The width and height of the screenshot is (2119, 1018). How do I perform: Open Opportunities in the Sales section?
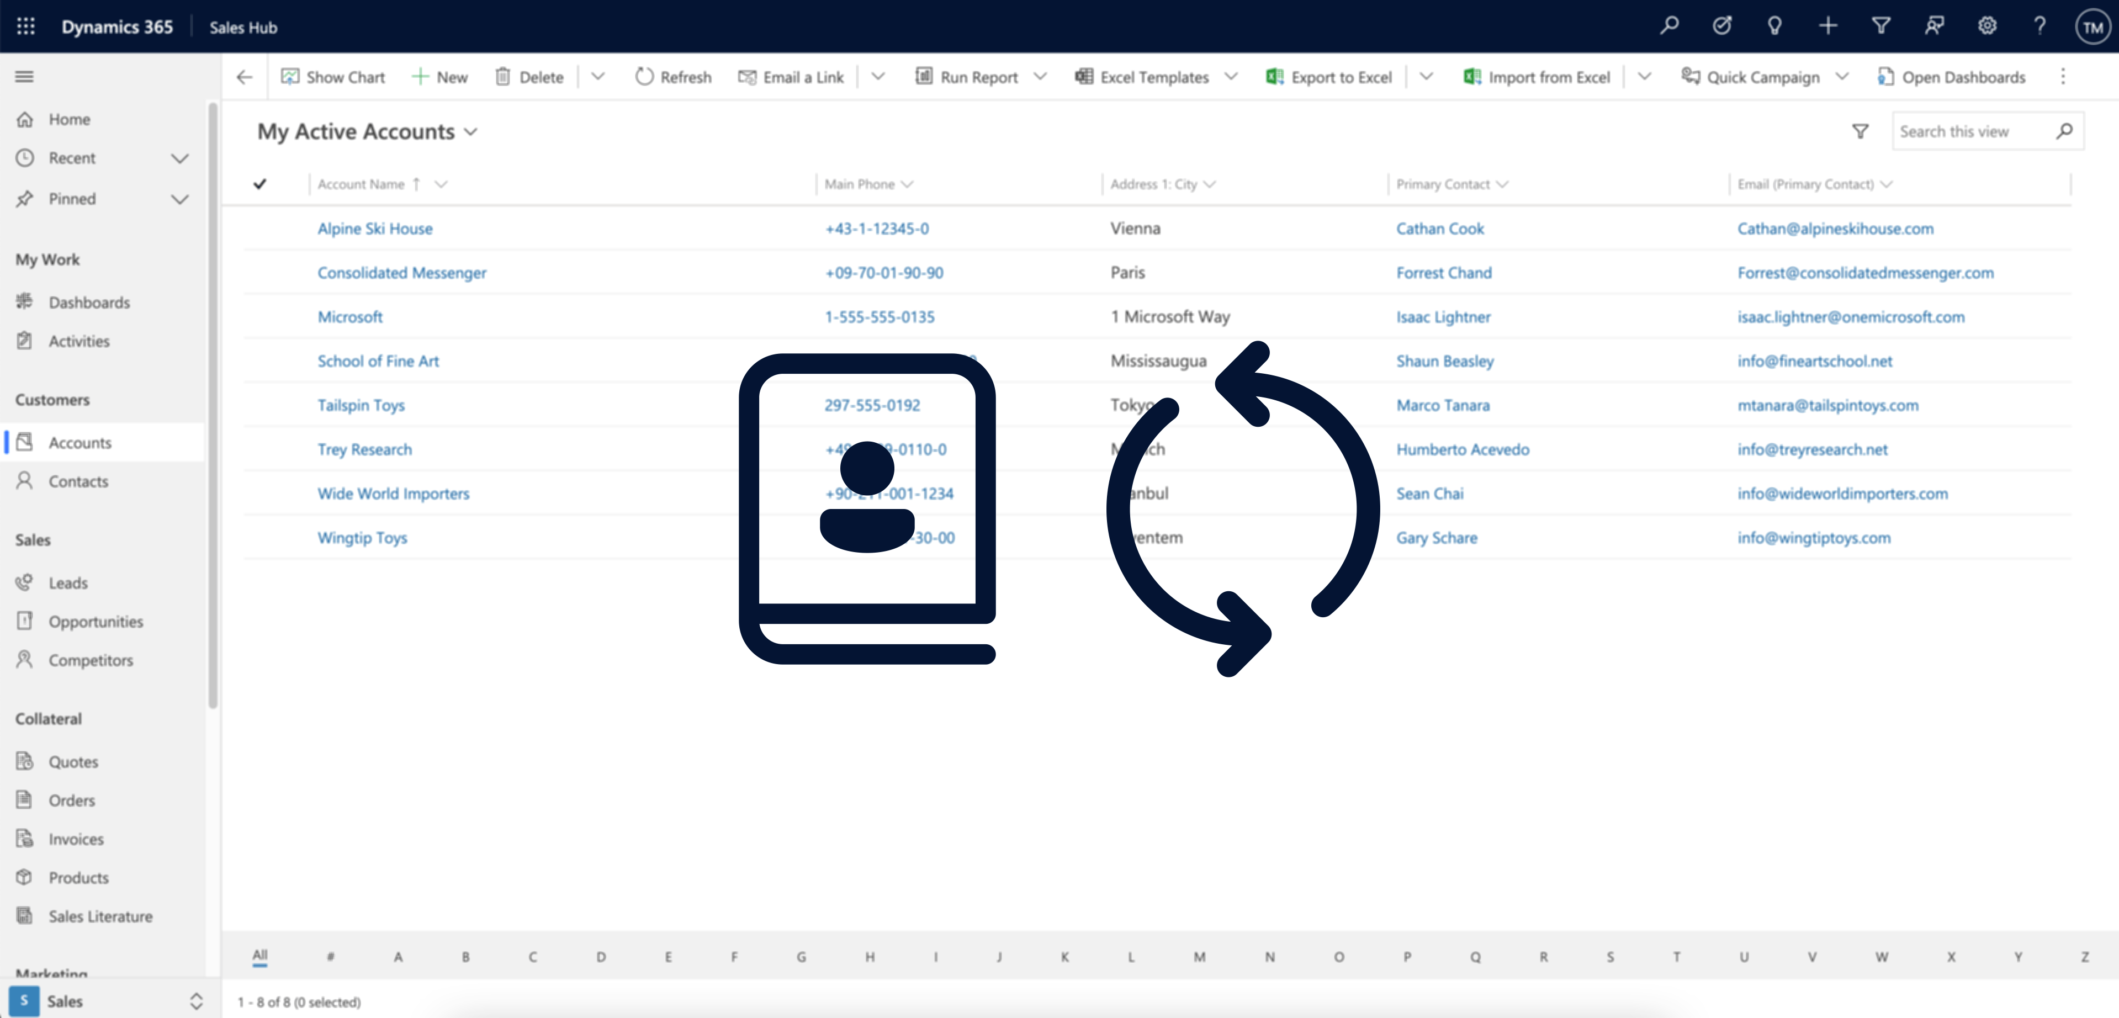coord(96,622)
